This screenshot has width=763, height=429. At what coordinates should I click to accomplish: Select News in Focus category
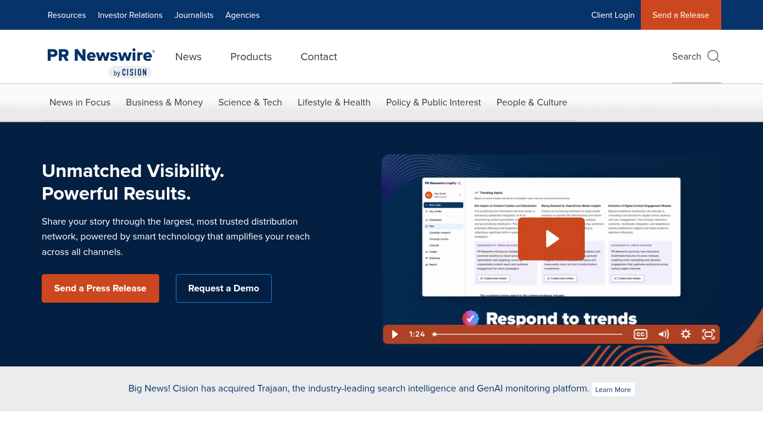80,102
